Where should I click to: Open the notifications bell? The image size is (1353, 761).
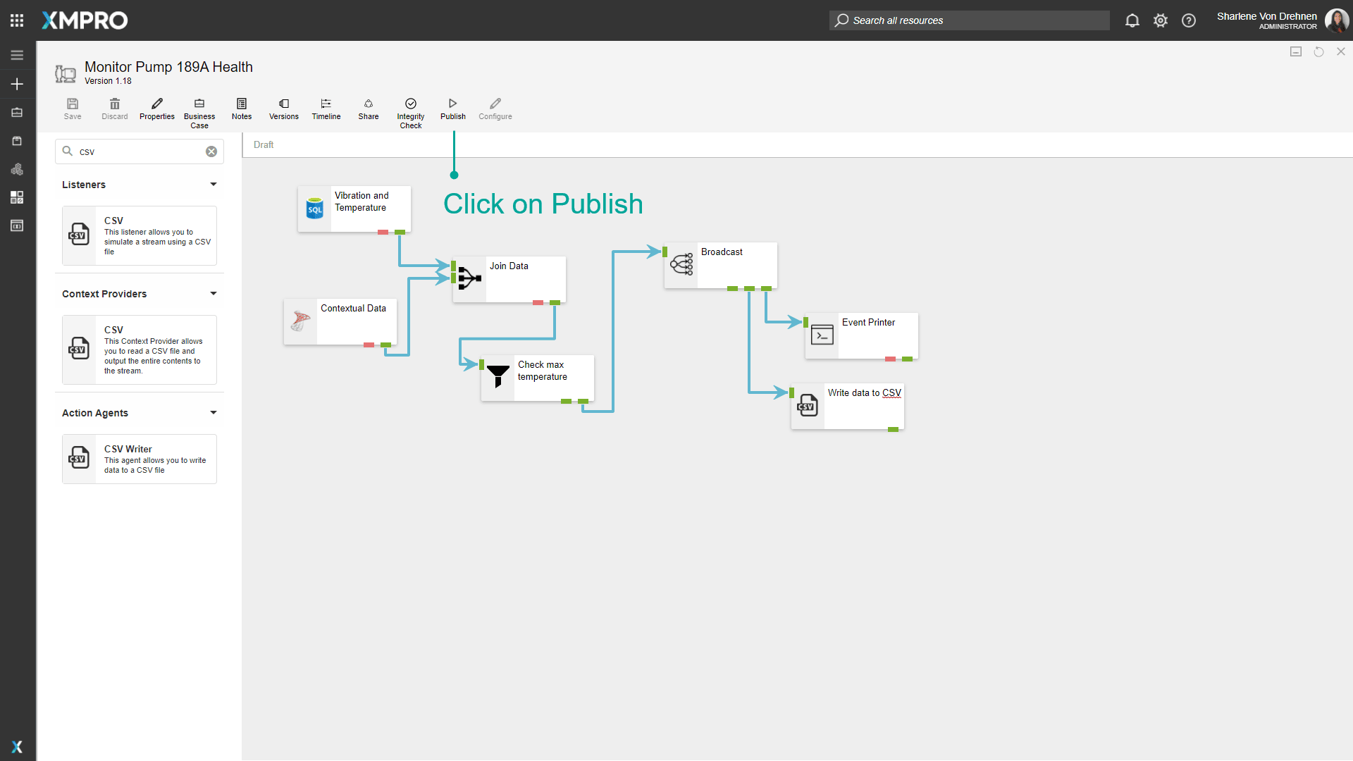coord(1132,20)
